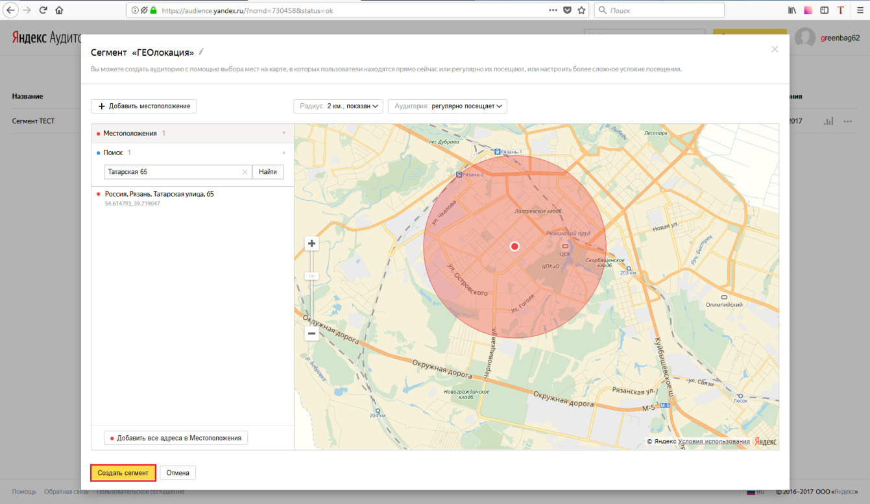Viewport: 870px width, 504px height.
Task: Collapse the Поиск section
Action: click(193, 152)
